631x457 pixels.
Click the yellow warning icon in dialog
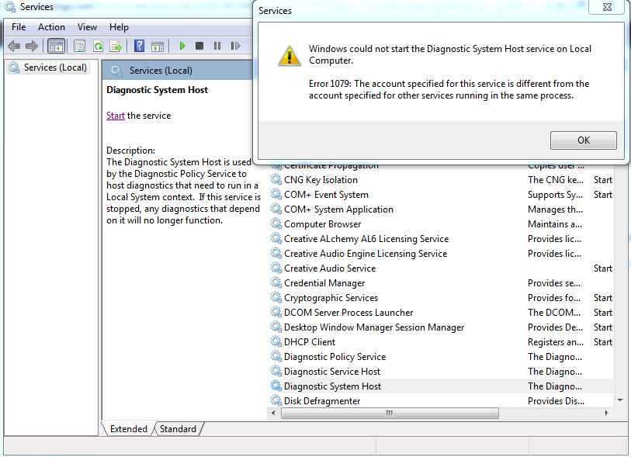pyautogui.click(x=289, y=56)
